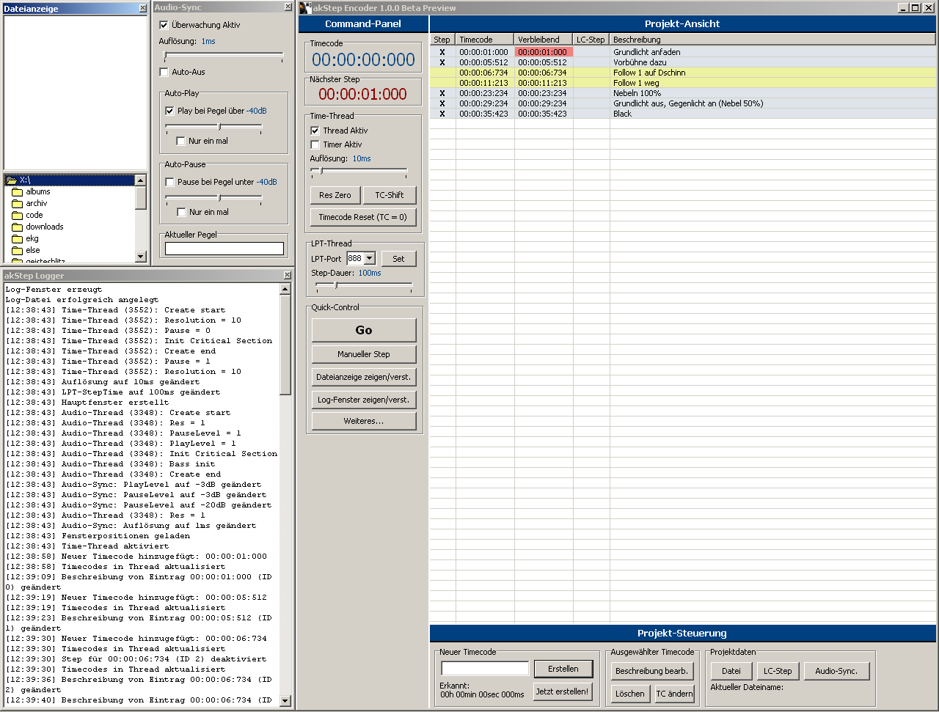Click the albums folder icon

[x=18, y=192]
